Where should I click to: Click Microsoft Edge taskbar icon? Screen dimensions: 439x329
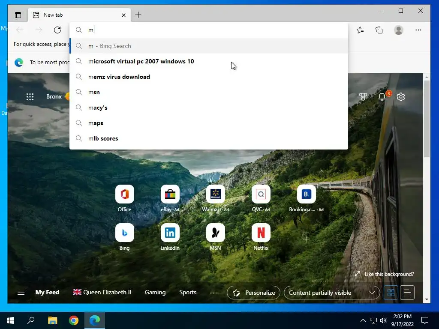click(x=95, y=320)
